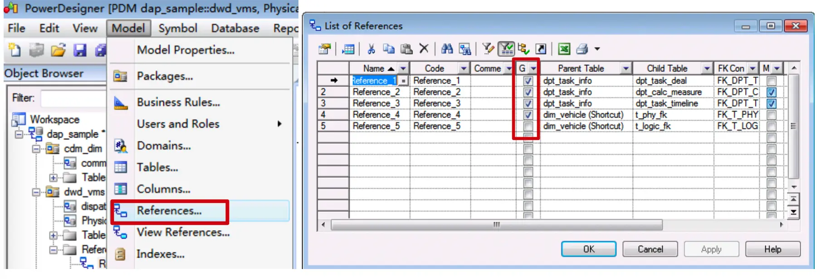Toggle G checkbox in Reference_4 row

(x=528, y=115)
